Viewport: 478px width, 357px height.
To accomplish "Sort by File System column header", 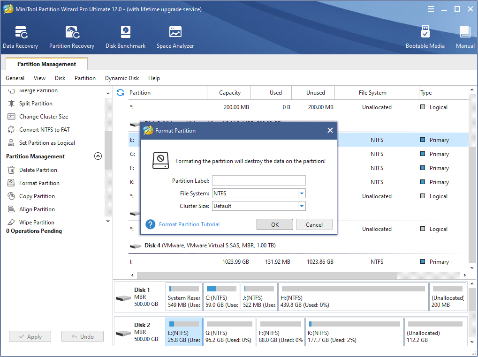I will (377, 92).
